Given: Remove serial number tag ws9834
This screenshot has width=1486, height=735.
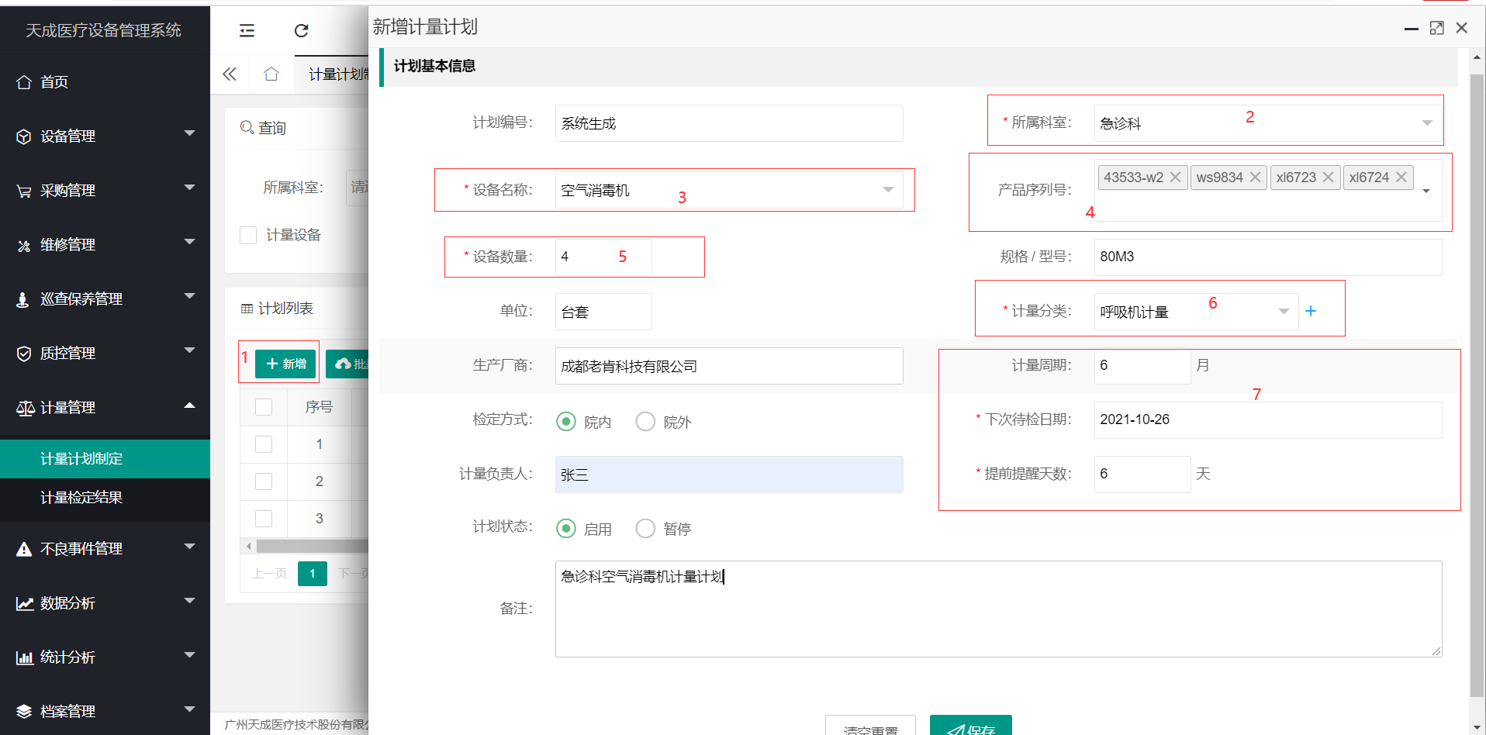Looking at the screenshot, I should point(1255,178).
